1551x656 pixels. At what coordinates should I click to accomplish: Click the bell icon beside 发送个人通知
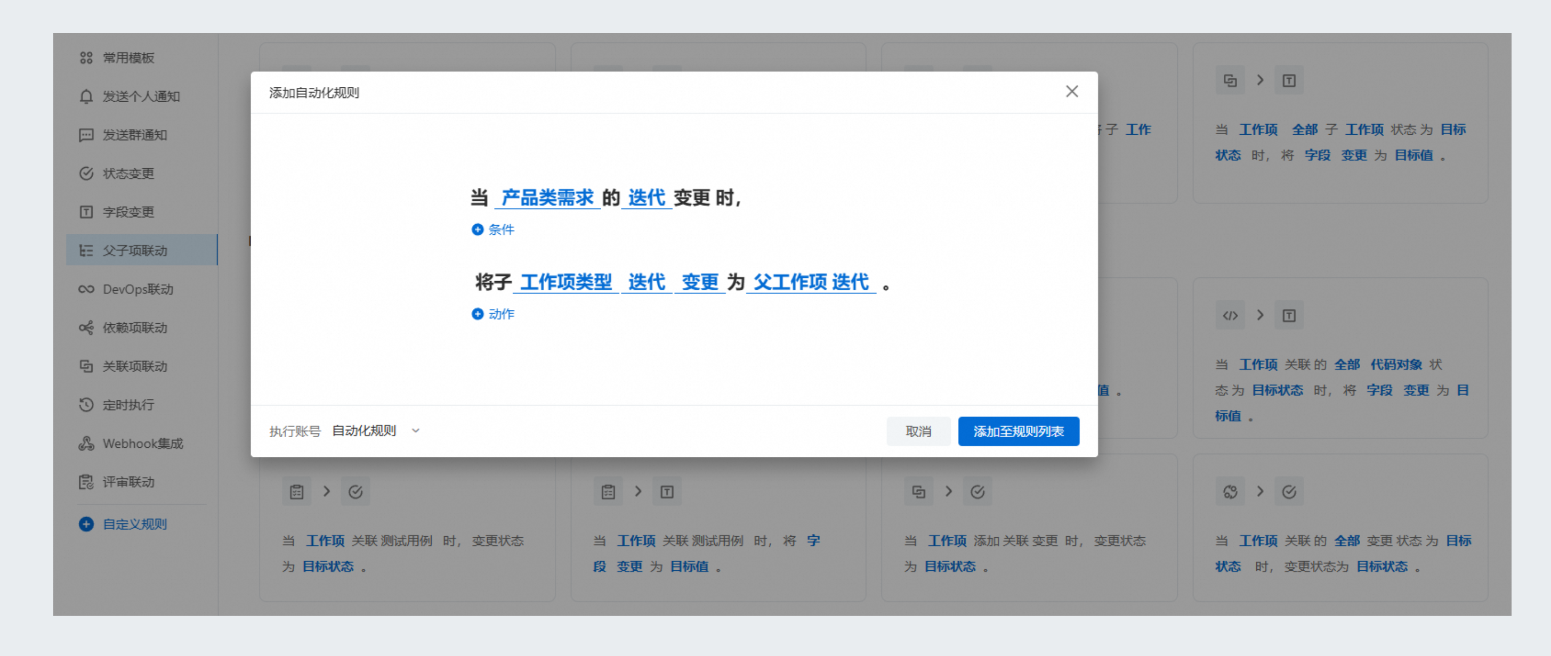tap(86, 96)
